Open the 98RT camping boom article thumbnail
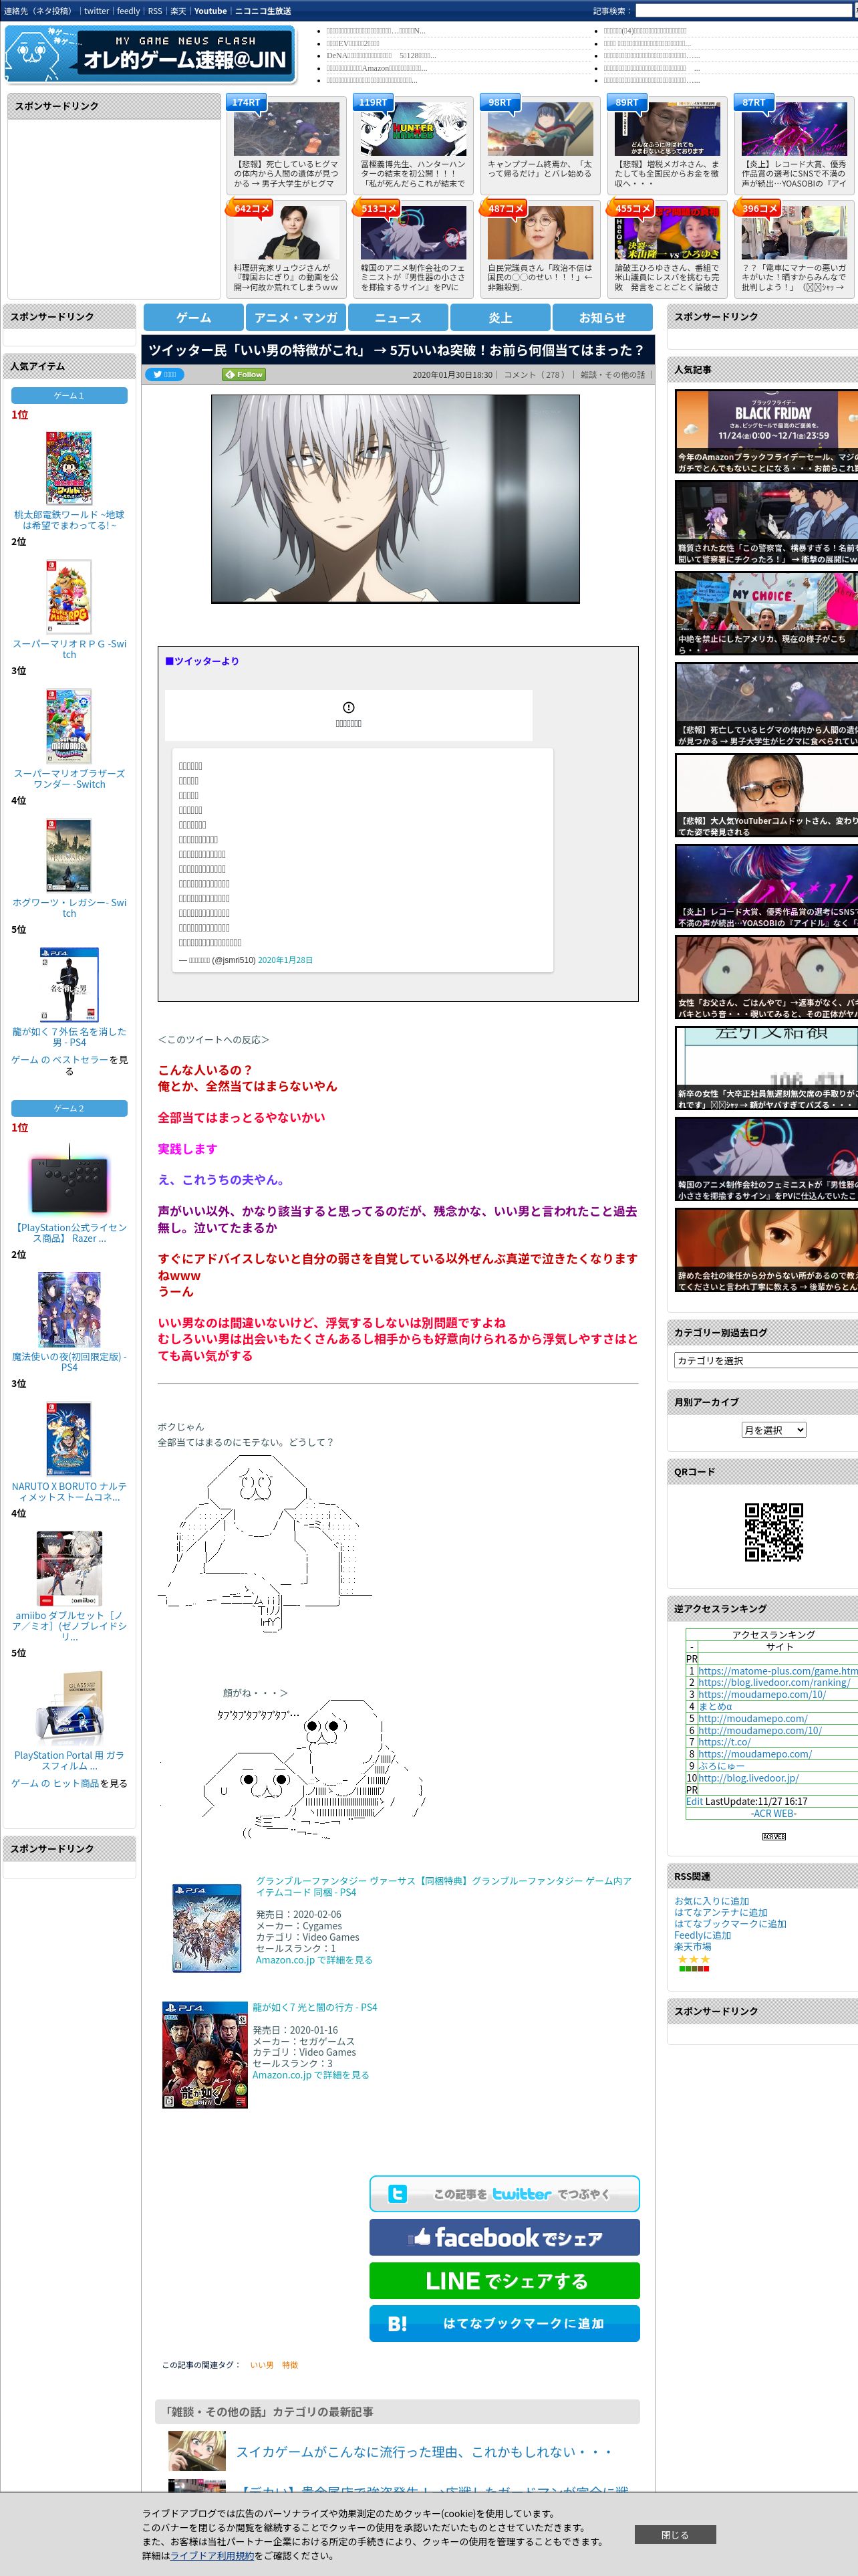Screen dimensions: 858x2576 [539, 128]
